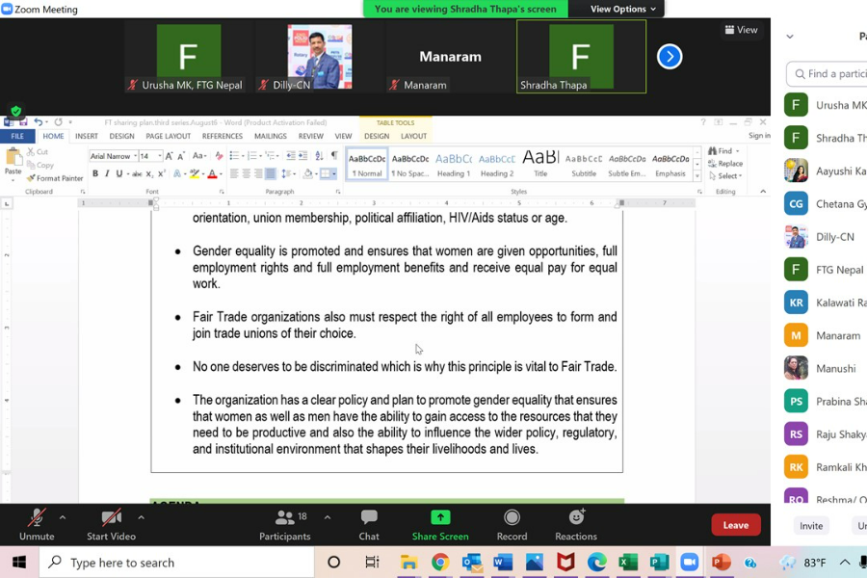The image size is (867, 578).
Task: Click the Undo icon in Word title bar
Action: pyautogui.click(x=38, y=122)
